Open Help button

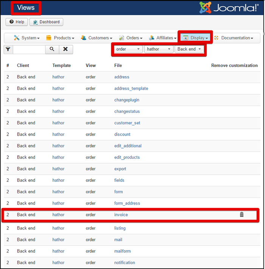point(17,22)
